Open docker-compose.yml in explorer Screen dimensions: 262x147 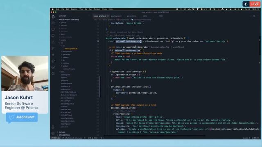pos(69,95)
